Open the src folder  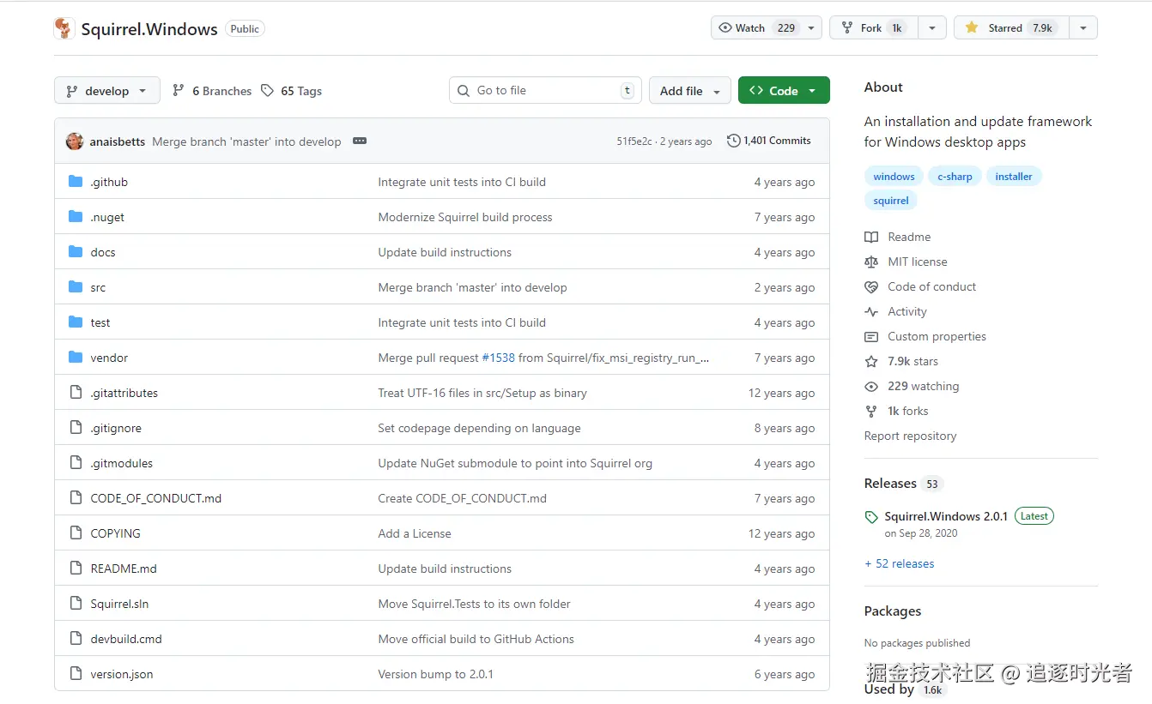coord(98,288)
